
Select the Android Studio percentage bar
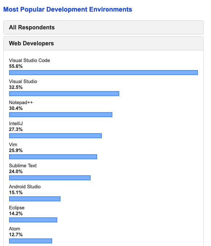coord(35,199)
